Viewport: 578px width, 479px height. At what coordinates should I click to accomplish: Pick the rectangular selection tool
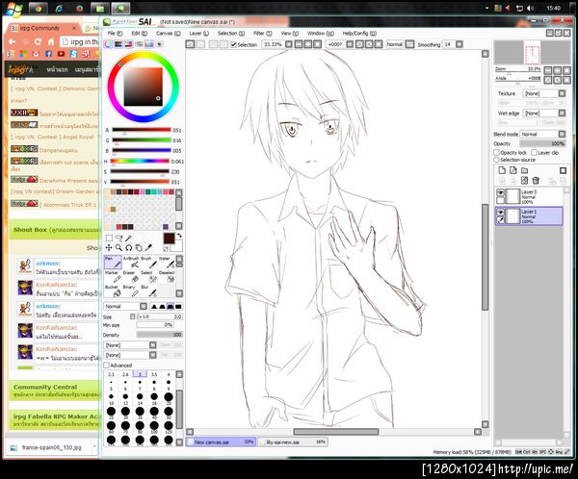pos(109,238)
